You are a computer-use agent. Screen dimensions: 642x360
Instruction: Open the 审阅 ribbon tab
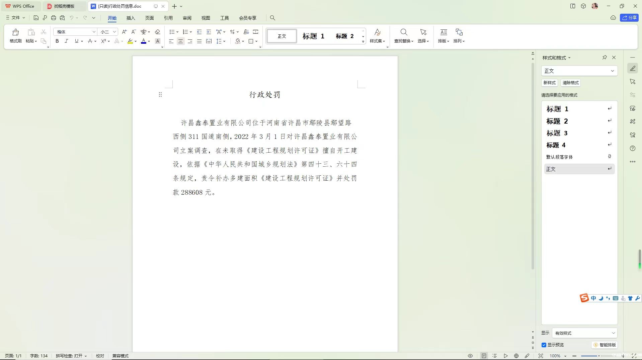pyautogui.click(x=187, y=18)
